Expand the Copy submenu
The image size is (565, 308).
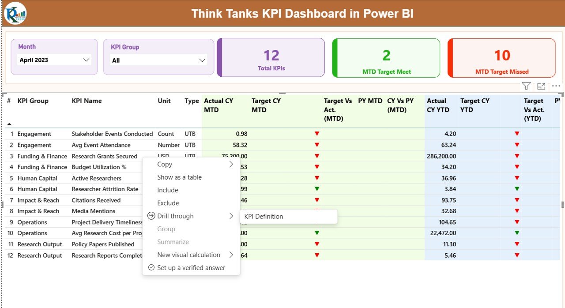230,164
